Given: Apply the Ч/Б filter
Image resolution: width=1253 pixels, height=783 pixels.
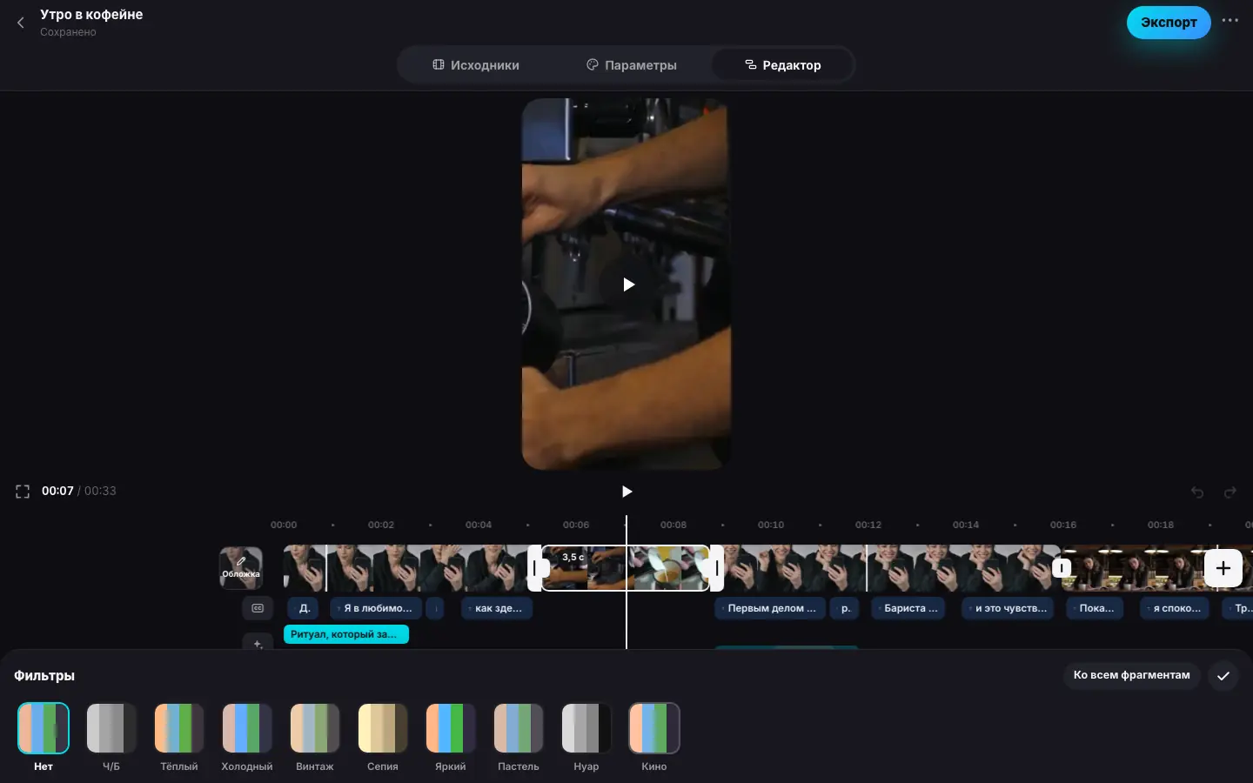Looking at the screenshot, I should [x=111, y=728].
